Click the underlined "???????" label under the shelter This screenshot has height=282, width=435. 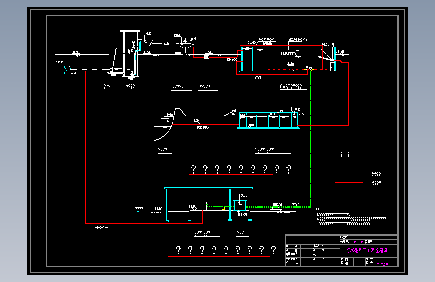tap(202, 233)
